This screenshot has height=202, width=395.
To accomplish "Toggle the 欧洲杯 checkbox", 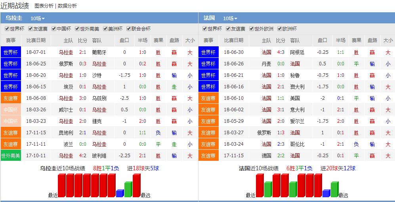I will point(280,29).
